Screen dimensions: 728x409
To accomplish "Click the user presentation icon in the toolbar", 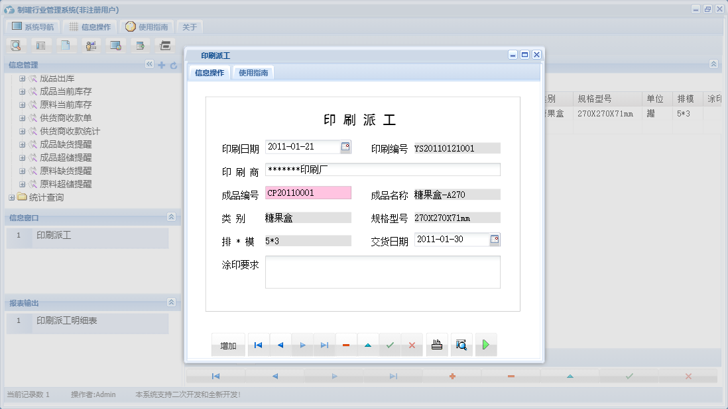I will tap(91, 45).
